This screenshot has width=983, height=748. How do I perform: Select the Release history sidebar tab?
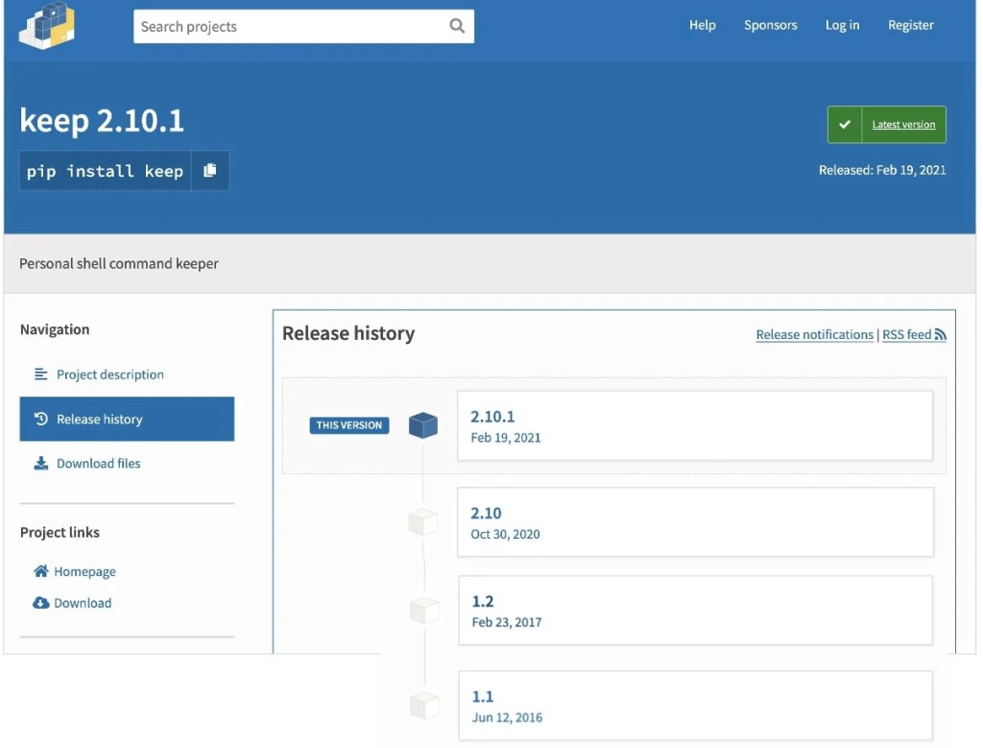pos(99,419)
